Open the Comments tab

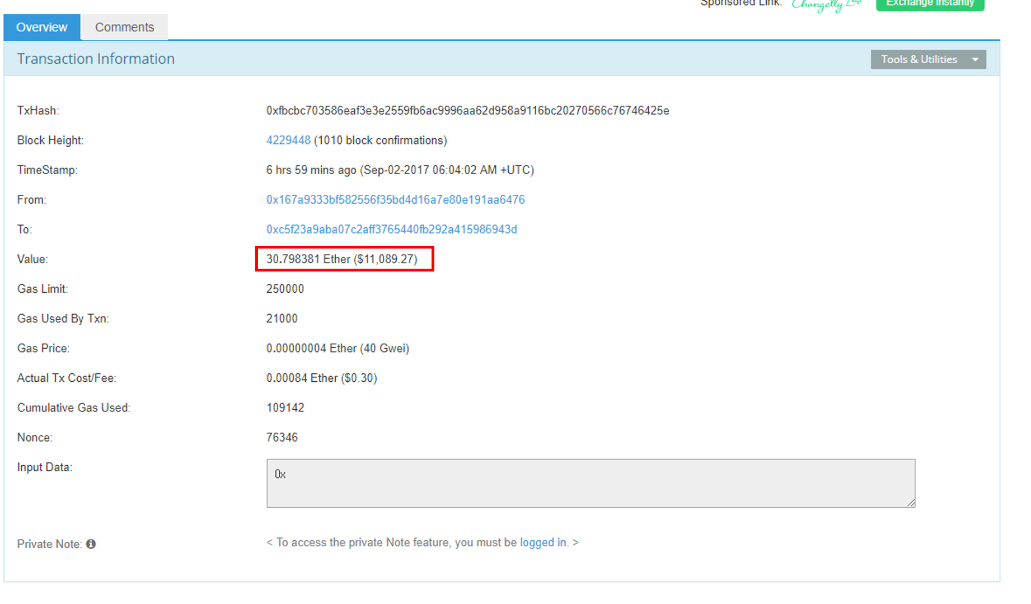click(124, 27)
